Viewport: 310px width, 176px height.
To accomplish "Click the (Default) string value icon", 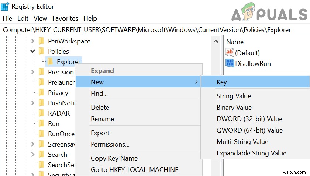I will coord(230,52).
